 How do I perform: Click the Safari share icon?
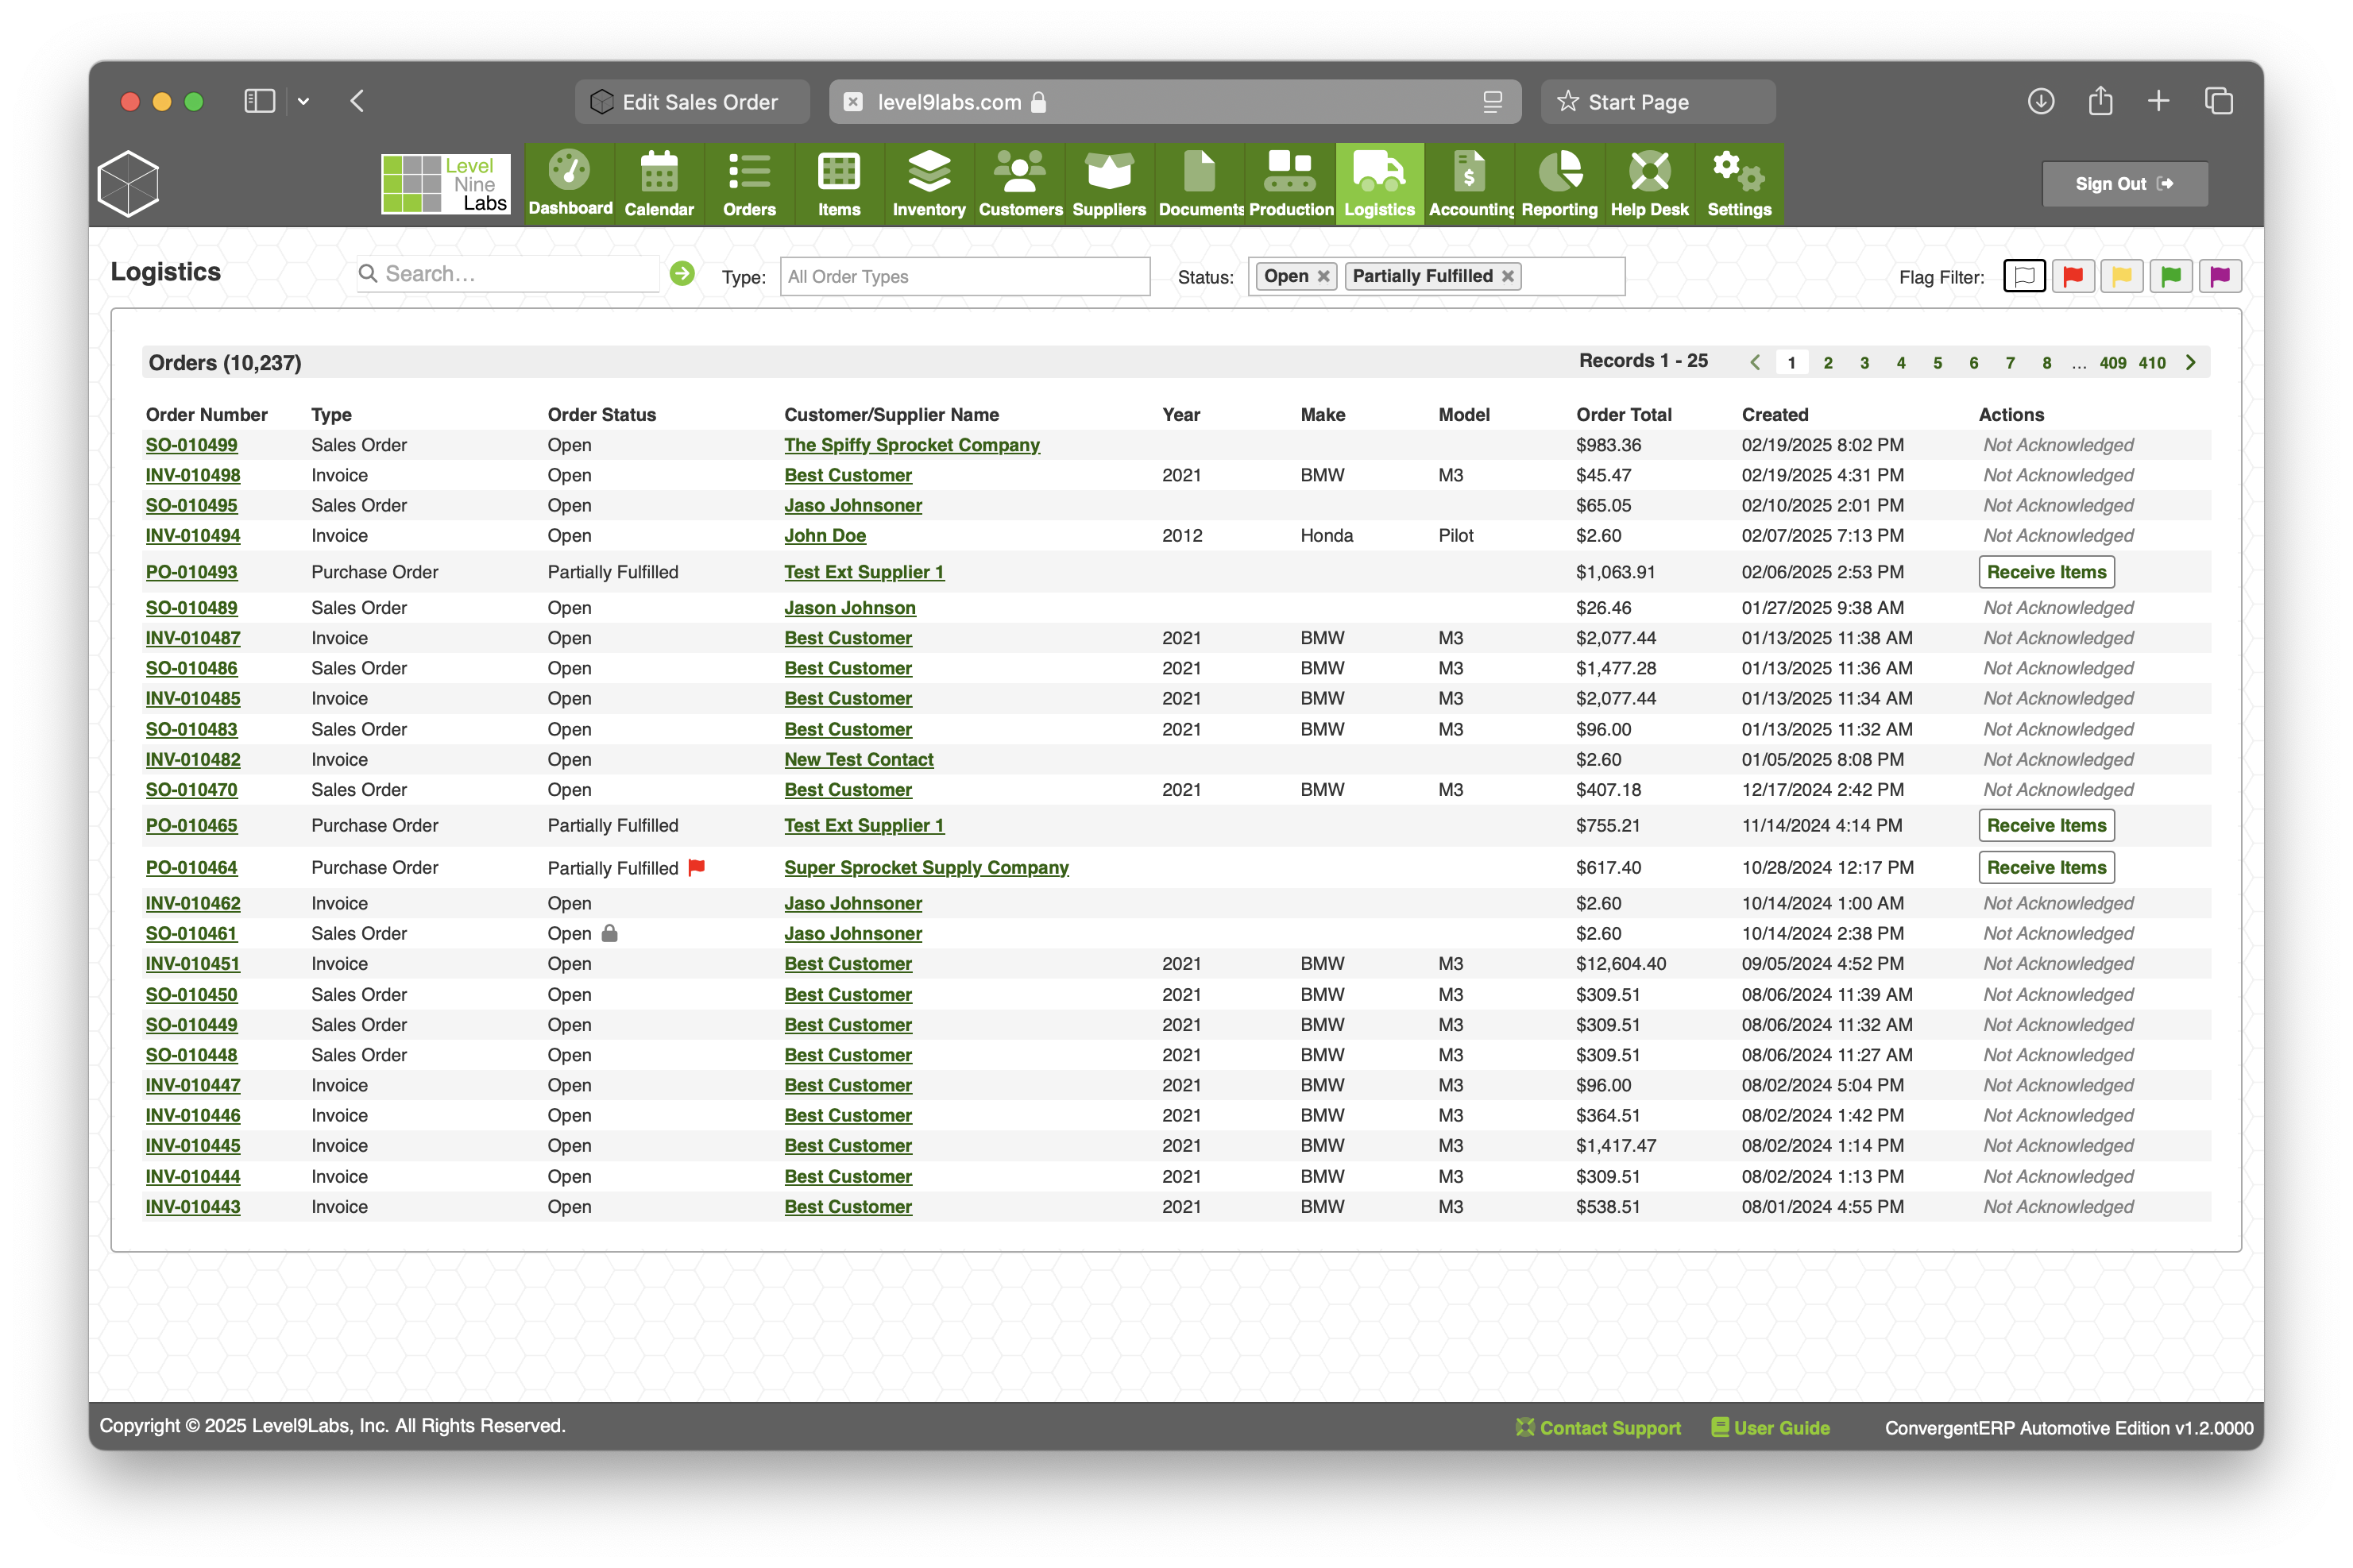(2100, 101)
